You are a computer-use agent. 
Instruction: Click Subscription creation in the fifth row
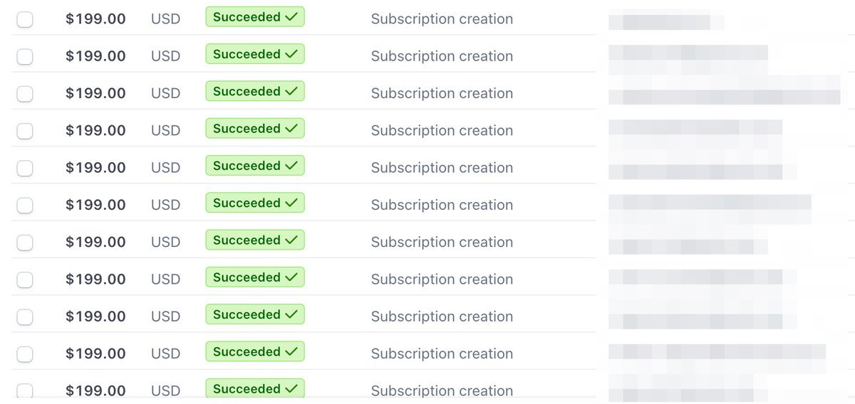tap(442, 168)
